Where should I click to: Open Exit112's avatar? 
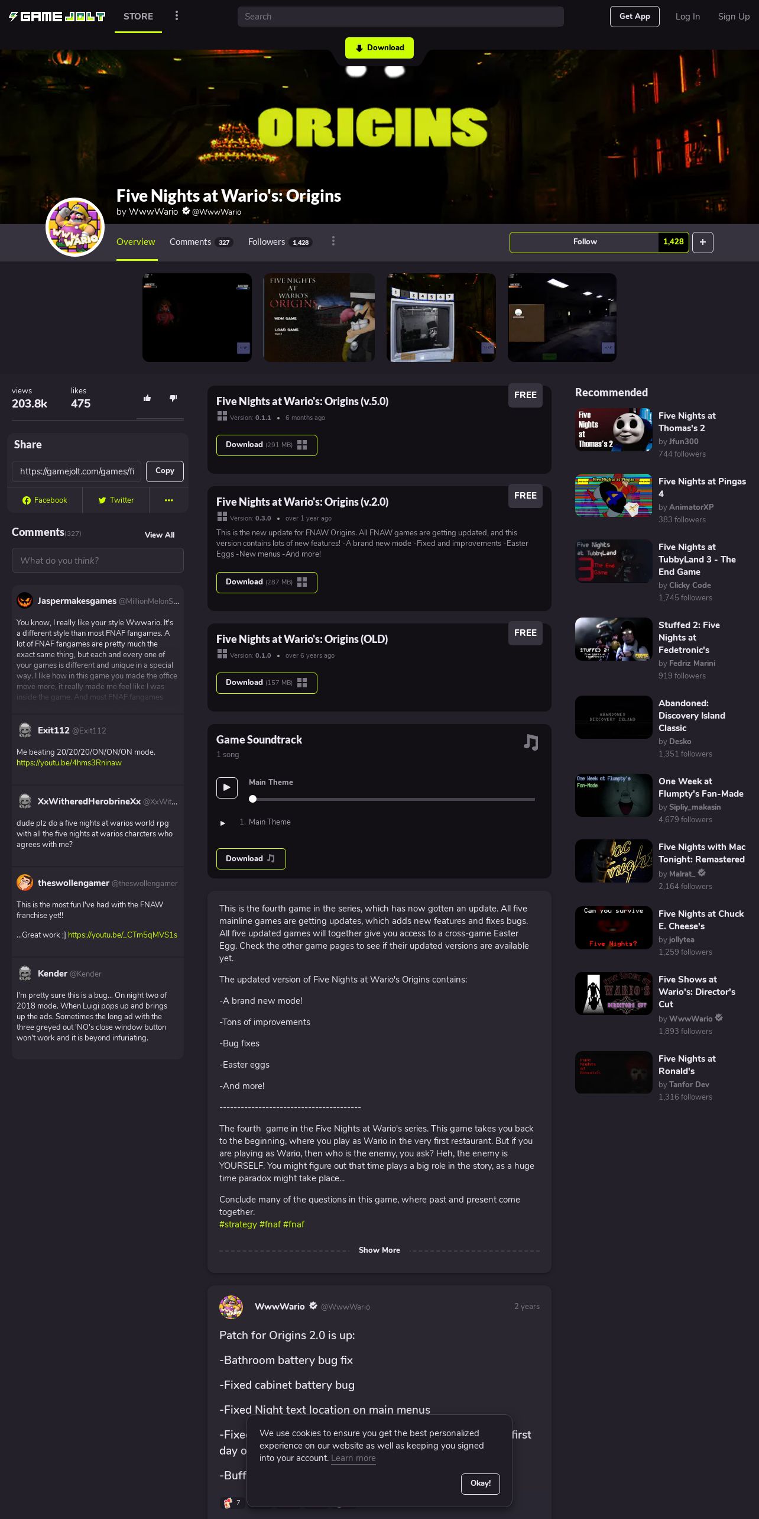pyautogui.click(x=25, y=730)
